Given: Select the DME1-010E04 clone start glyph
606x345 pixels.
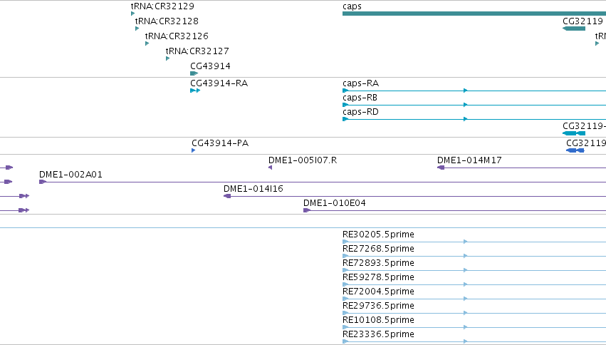Looking at the screenshot, I should click(307, 210).
